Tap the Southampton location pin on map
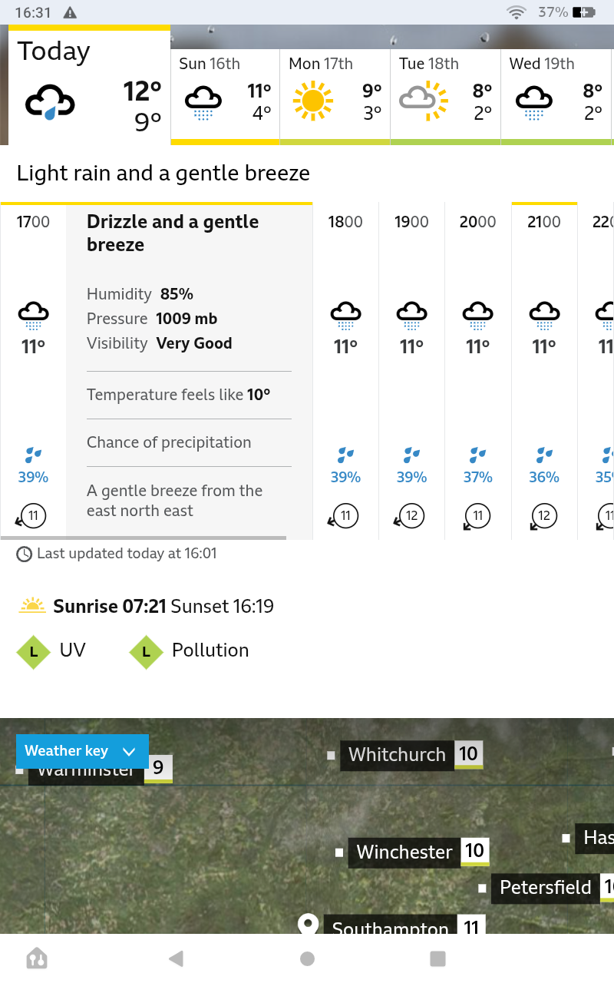614x983 pixels. click(x=308, y=924)
